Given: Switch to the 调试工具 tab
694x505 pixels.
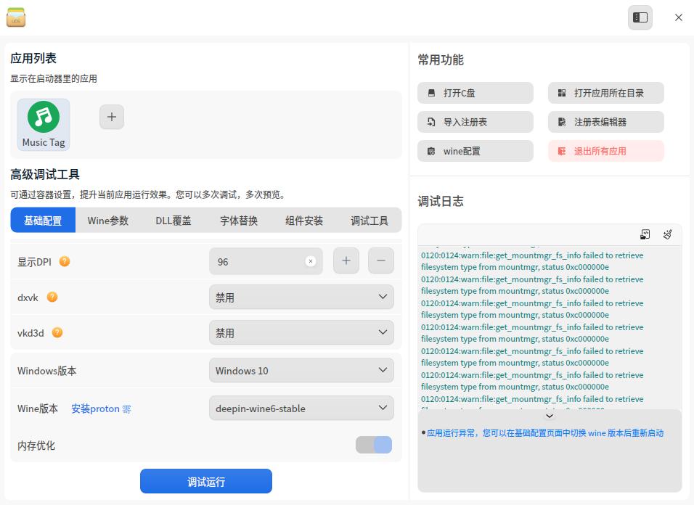Looking at the screenshot, I should [370, 221].
